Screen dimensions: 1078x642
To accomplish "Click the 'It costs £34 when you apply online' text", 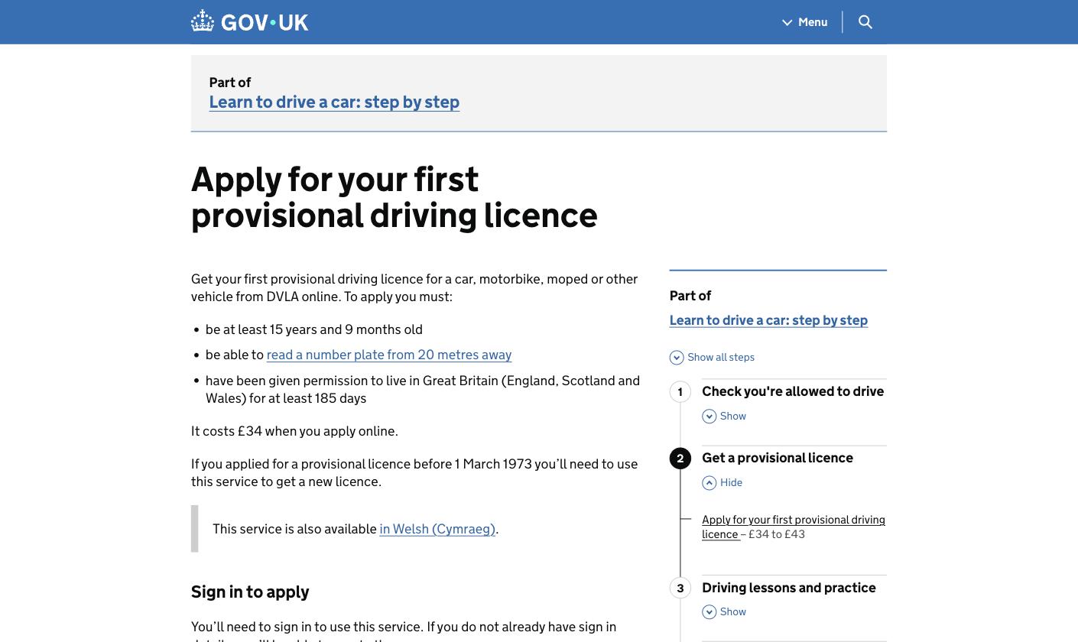I will point(294,431).
